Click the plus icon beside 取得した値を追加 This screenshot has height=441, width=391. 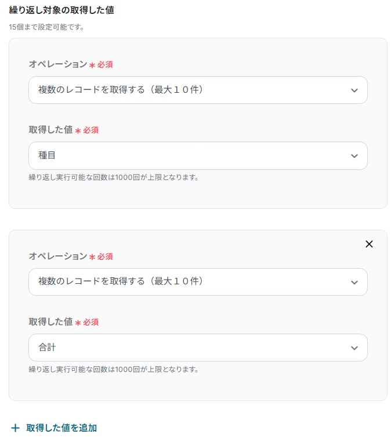15,428
